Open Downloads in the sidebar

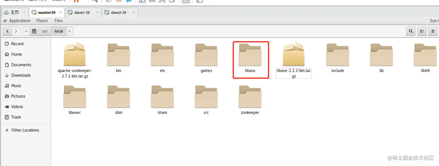[x=26, y=75]
